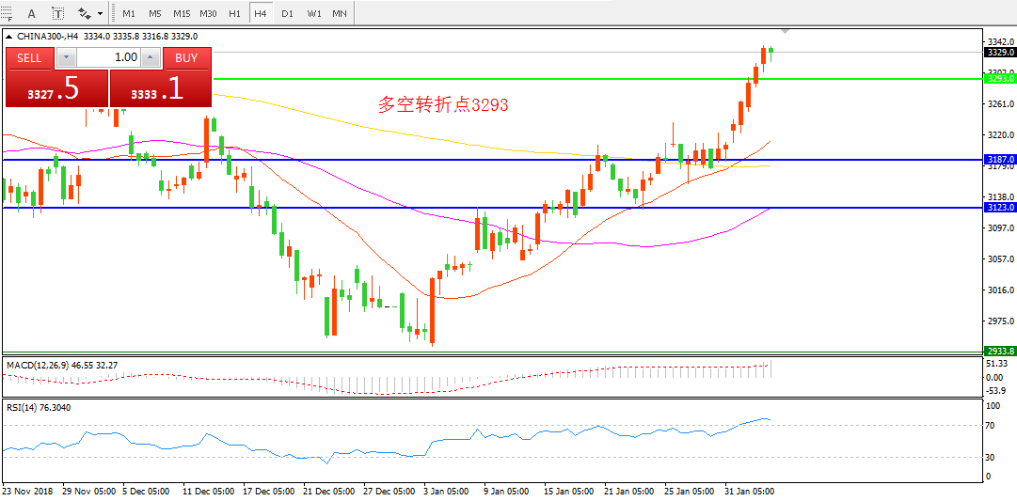Decrease trade volume with the down arrow
The image size is (1017, 501).
coord(65,57)
